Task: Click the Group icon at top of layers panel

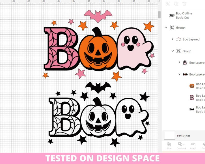Action: click(168, 4)
